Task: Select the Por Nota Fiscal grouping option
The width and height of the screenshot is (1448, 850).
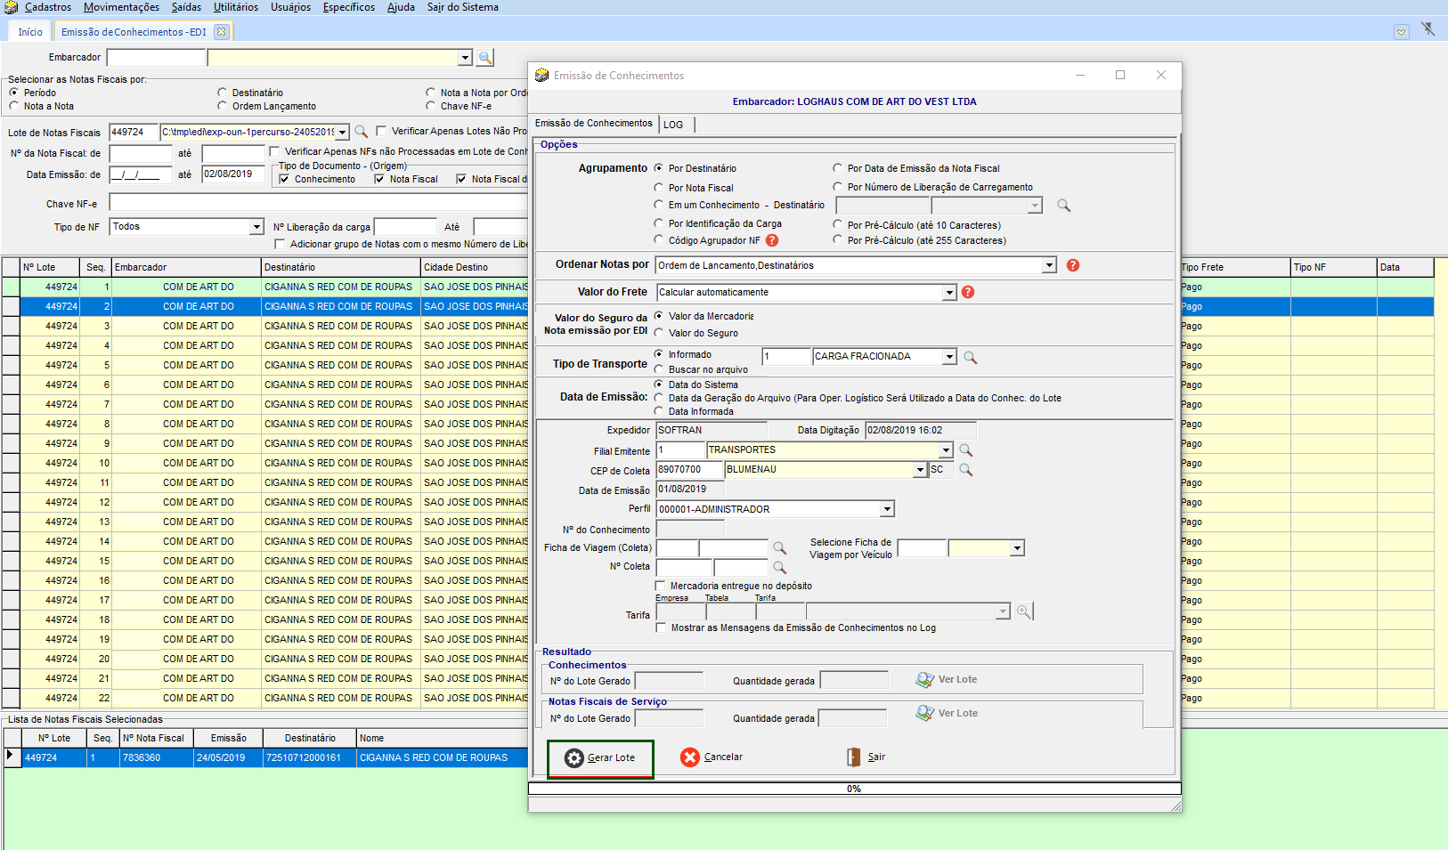Action: (659, 188)
